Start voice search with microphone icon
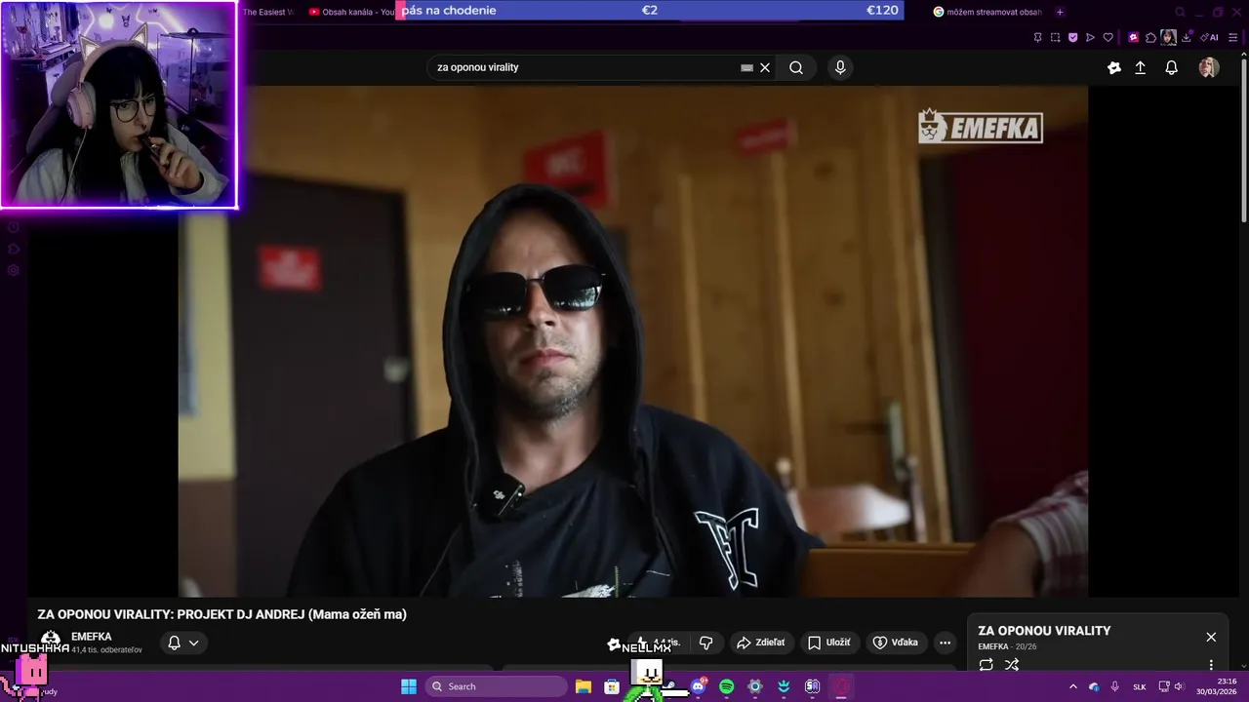 (x=840, y=67)
